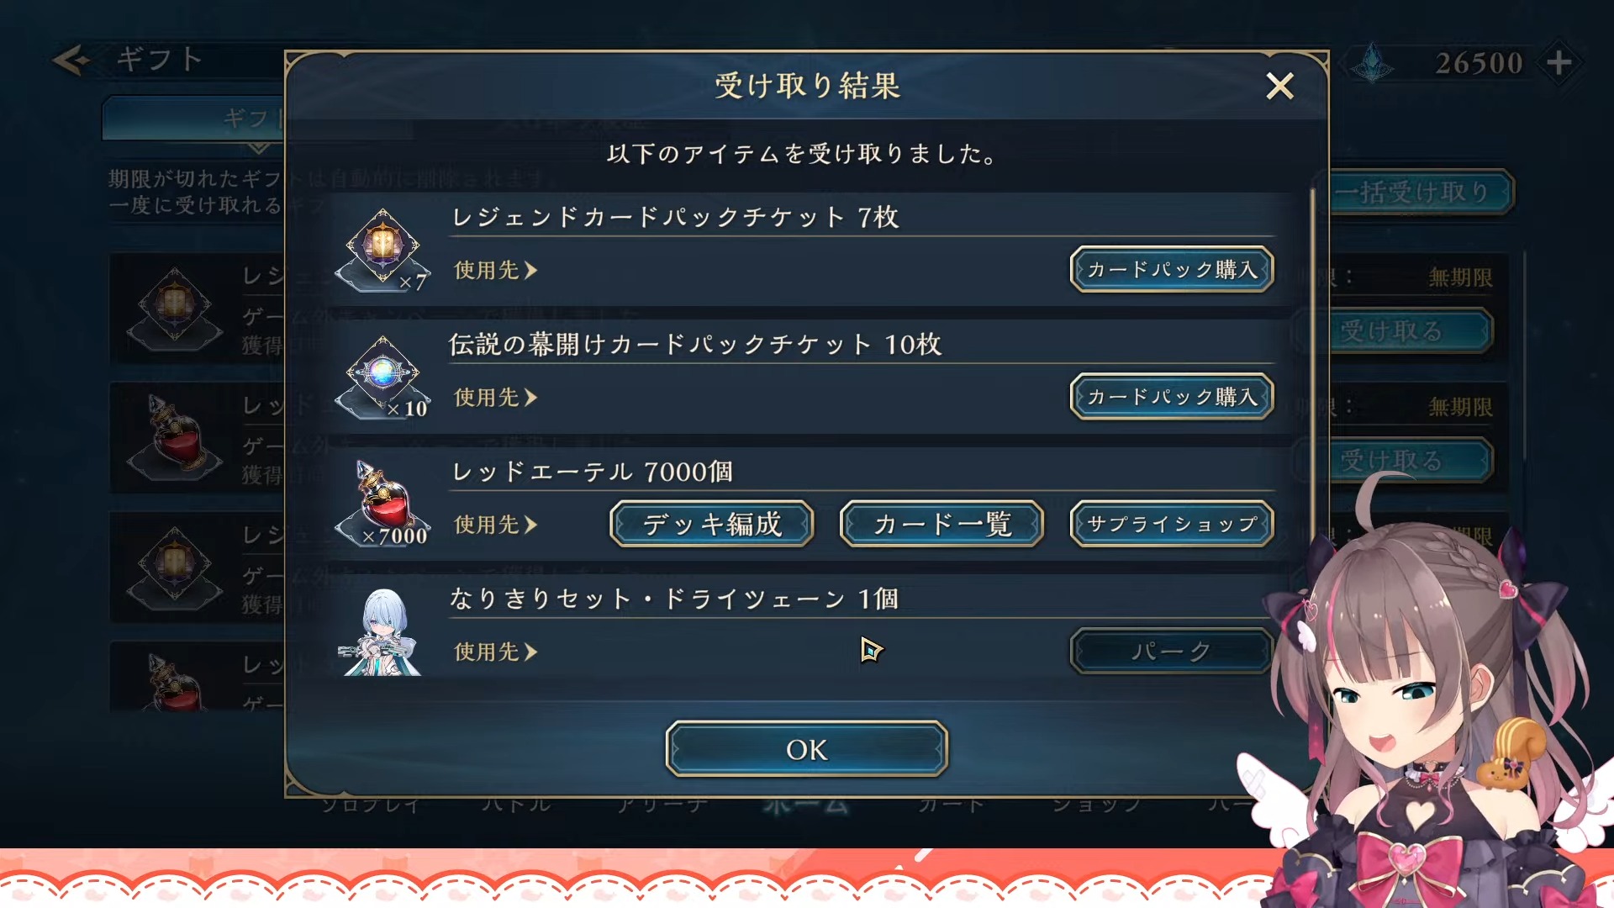Expand 使用先 for Legend Card Pack Ticket
This screenshot has height=908, width=1614.
pyautogui.click(x=496, y=271)
